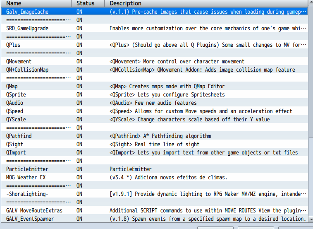Click the vertical scrollbar thumb
313x229 pixels.
pyautogui.click(x=311, y=72)
